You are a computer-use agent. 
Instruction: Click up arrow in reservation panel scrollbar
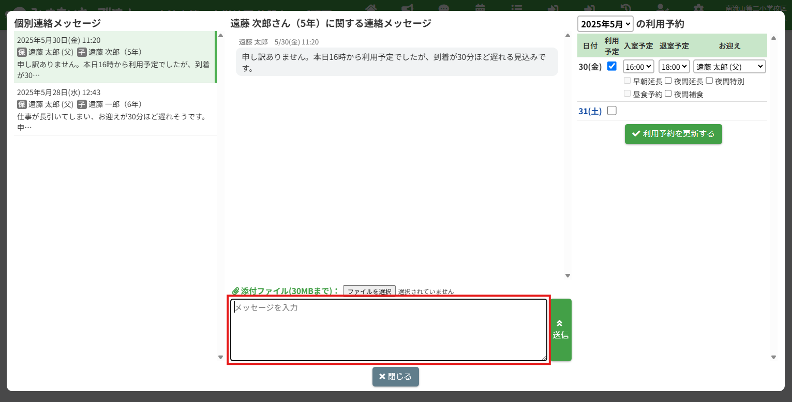click(773, 38)
